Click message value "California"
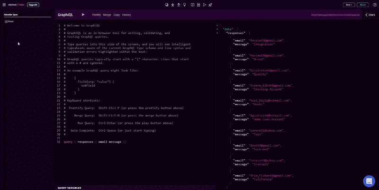The width and height of the screenshot is (379, 190). pyautogui.click(x=263, y=180)
